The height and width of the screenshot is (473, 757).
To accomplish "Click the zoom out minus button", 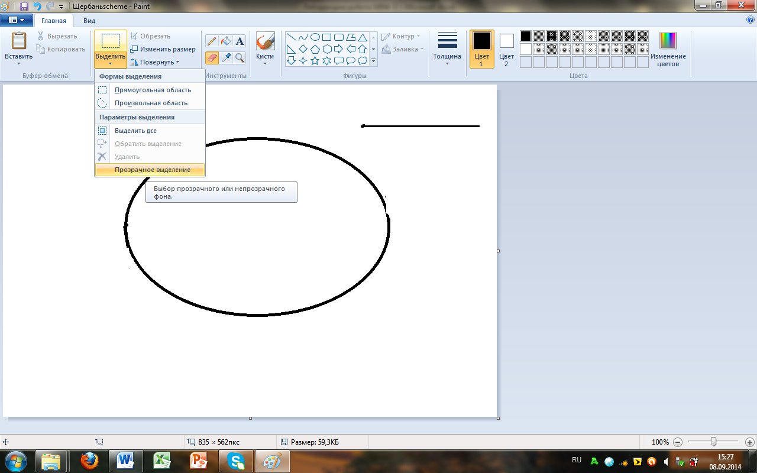I will coord(678,442).
